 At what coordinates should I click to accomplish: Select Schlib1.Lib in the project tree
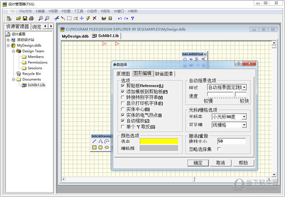click(x=36, y=85)
